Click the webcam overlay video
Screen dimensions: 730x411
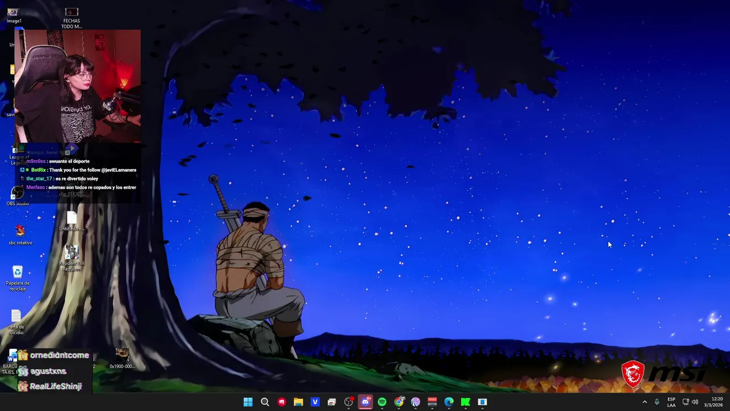point(78,86)
